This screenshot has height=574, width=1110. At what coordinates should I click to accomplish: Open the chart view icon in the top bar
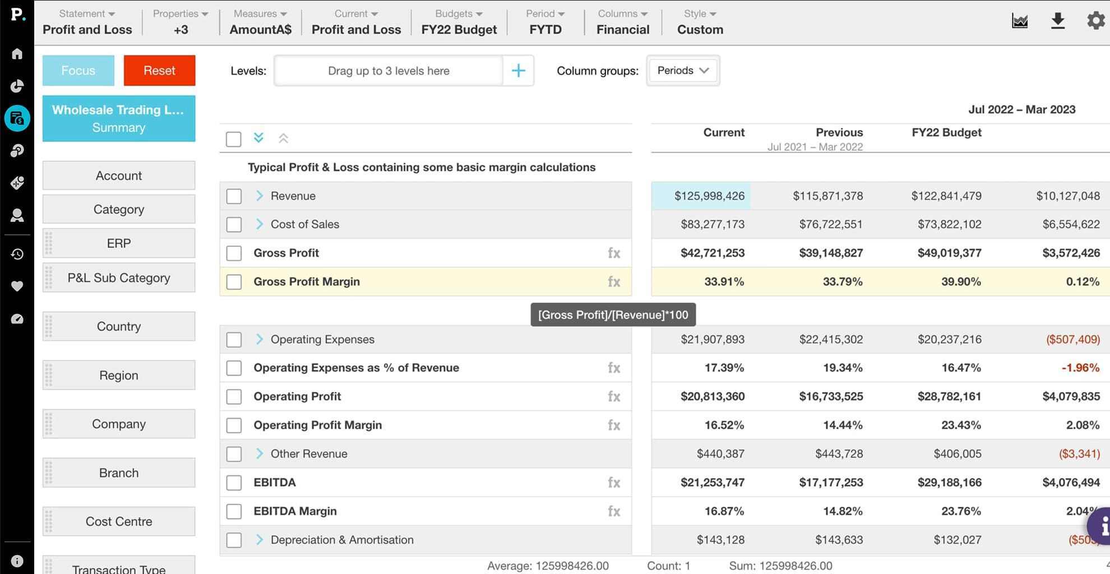pos(1019,21)
